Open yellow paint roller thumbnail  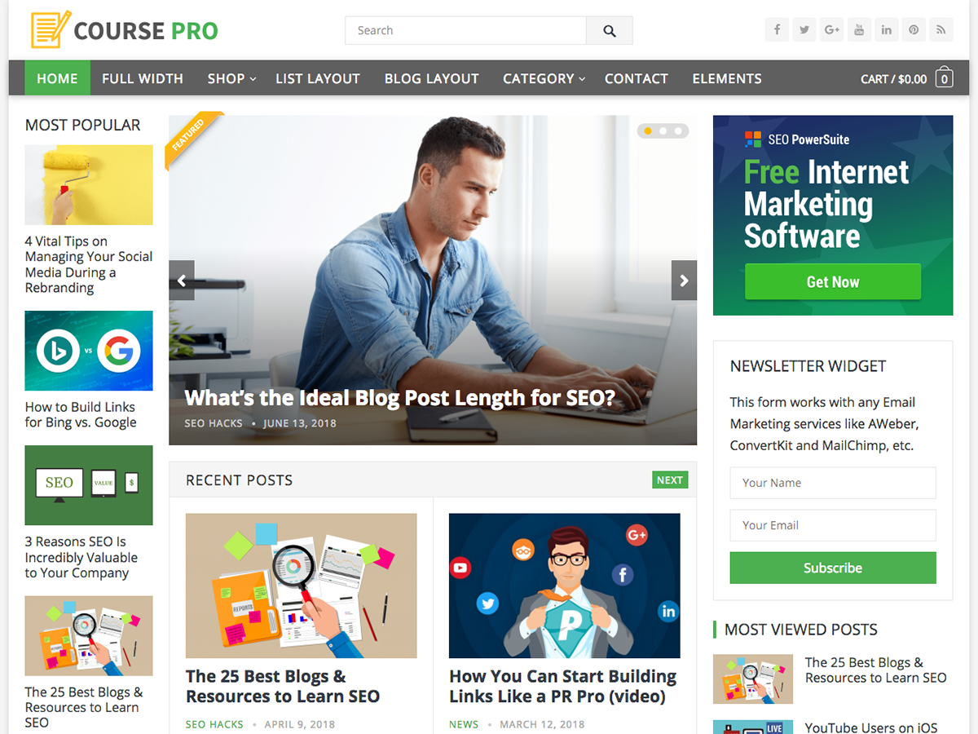[x=89, y=185]
